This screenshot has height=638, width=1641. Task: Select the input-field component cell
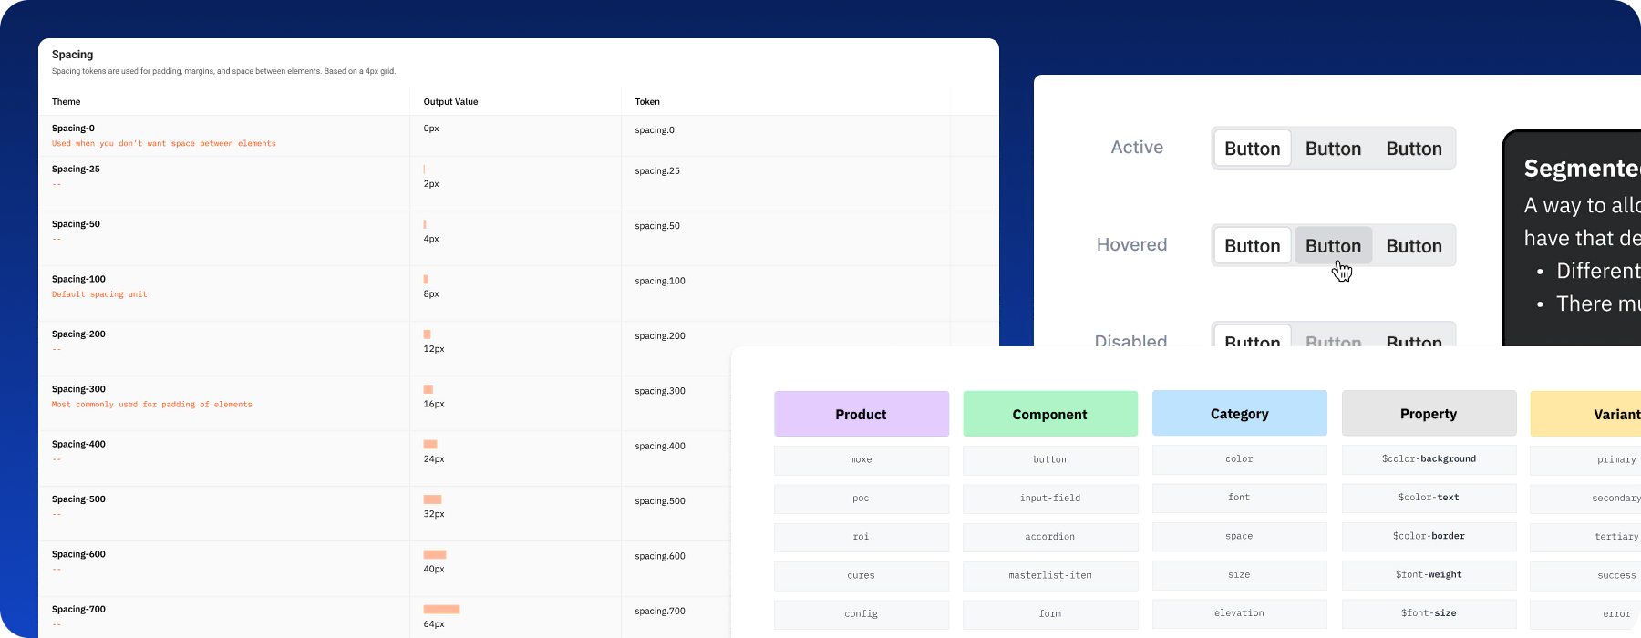[1050, 499]
